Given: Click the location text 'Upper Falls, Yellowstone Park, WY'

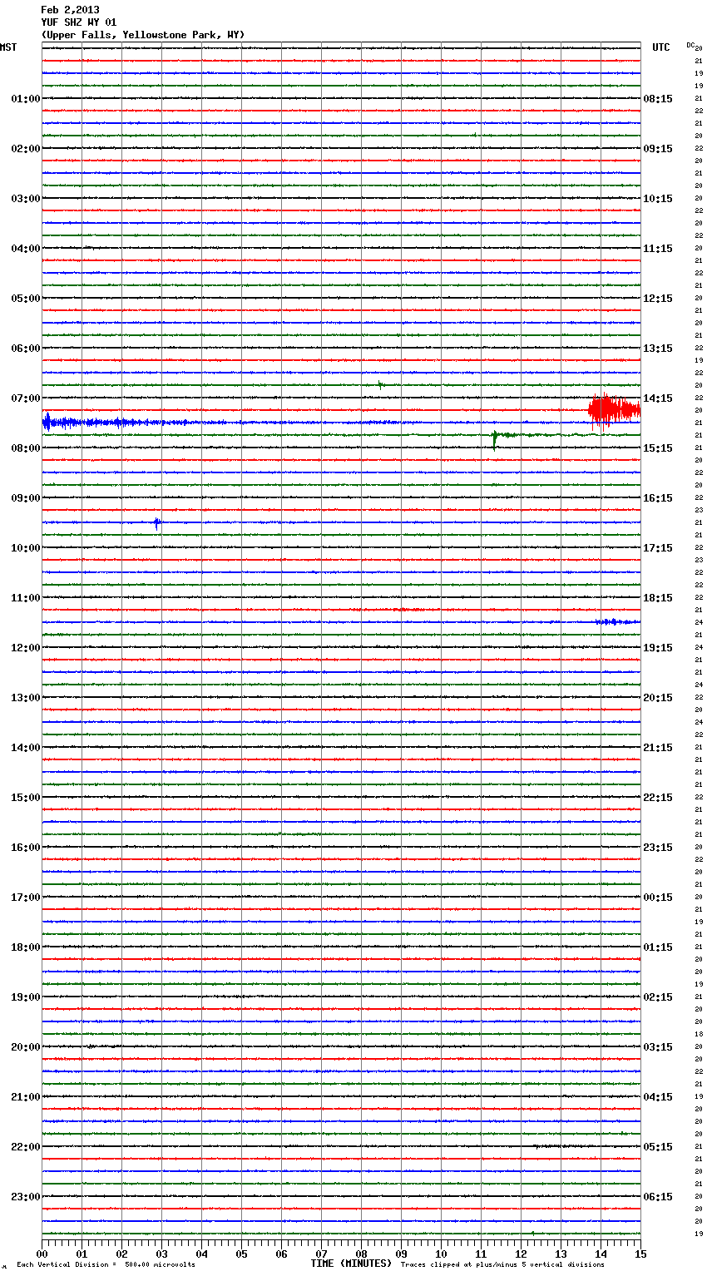Looking at the screenshot, I should coord(143,35).
